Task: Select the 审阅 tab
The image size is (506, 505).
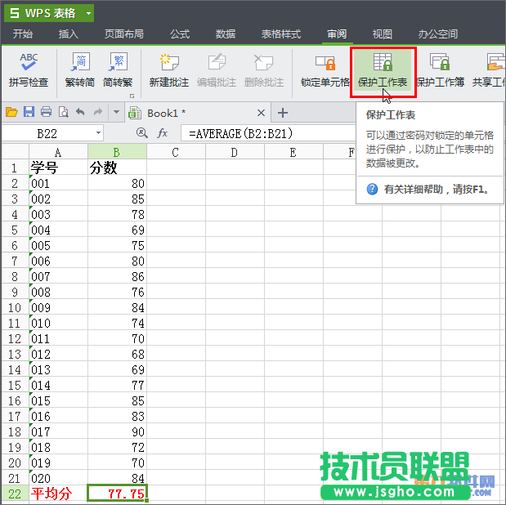Action: (337, 34)
